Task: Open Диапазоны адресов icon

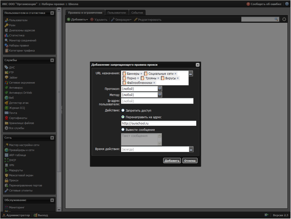Action: 7,30
